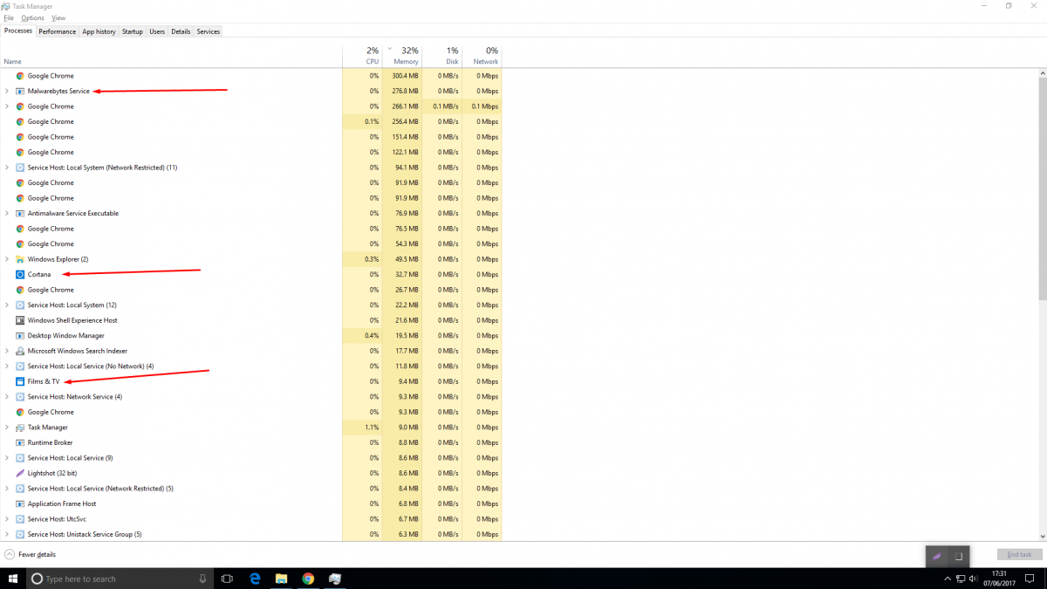1047x589 pixels.
Task: Open the View menu
Action: 58,17
